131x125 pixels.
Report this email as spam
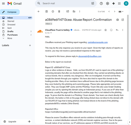53,12
